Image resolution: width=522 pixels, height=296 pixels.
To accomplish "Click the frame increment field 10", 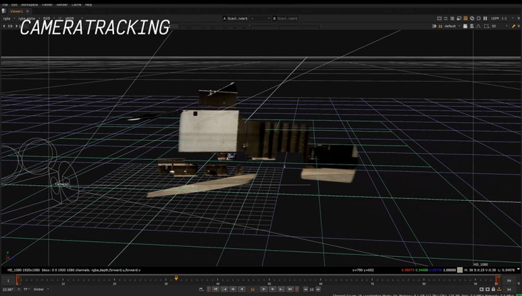I will (312, 289).
